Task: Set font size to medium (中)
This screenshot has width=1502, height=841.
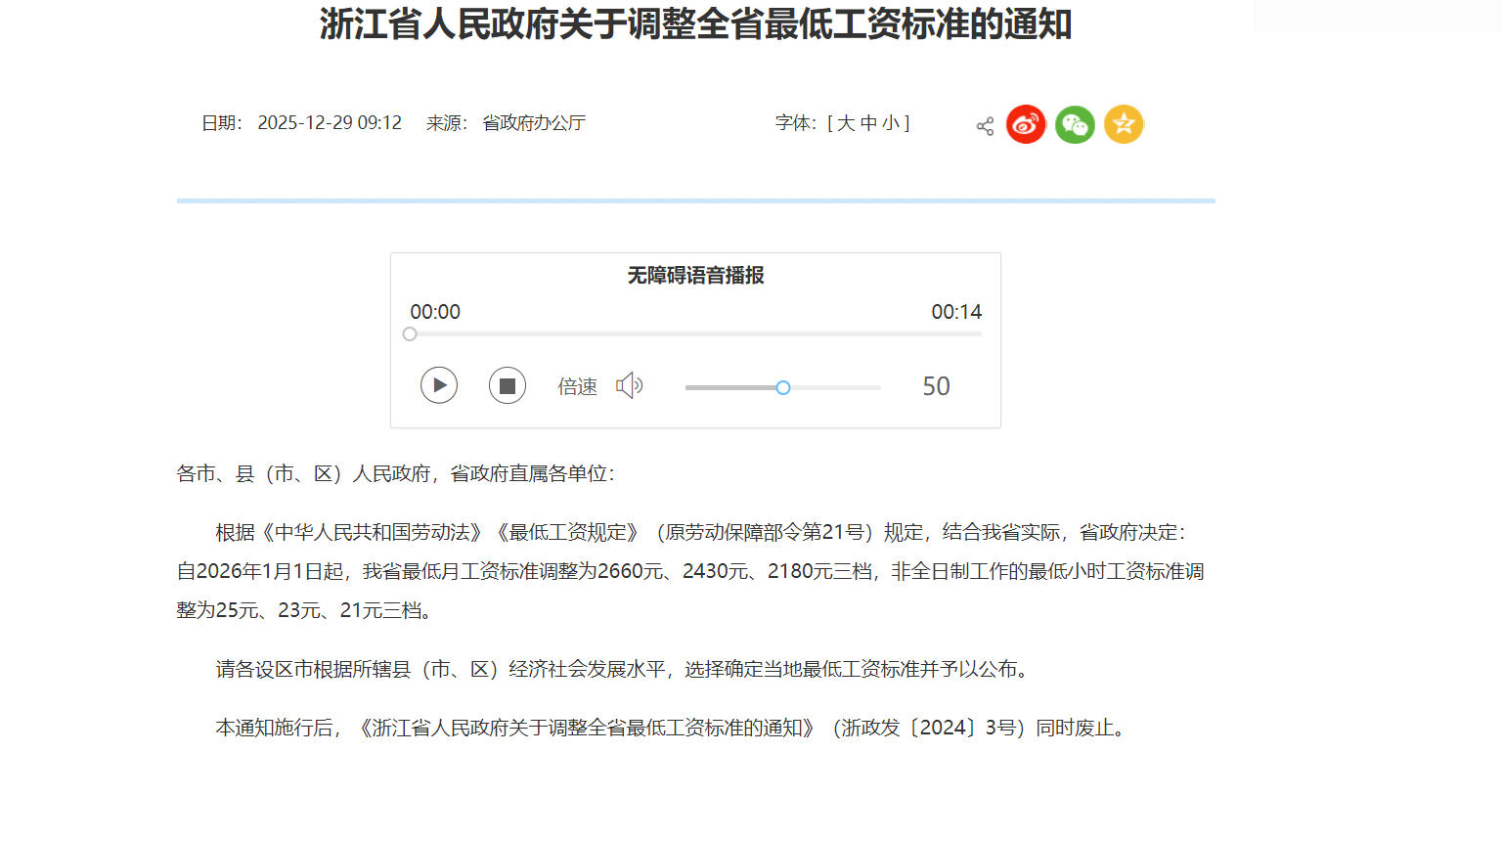Action: click(x=868, y=122)
